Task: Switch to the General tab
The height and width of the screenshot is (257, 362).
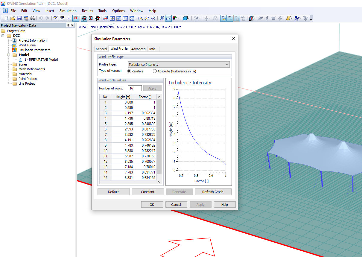Action: [x=101, y=49]
